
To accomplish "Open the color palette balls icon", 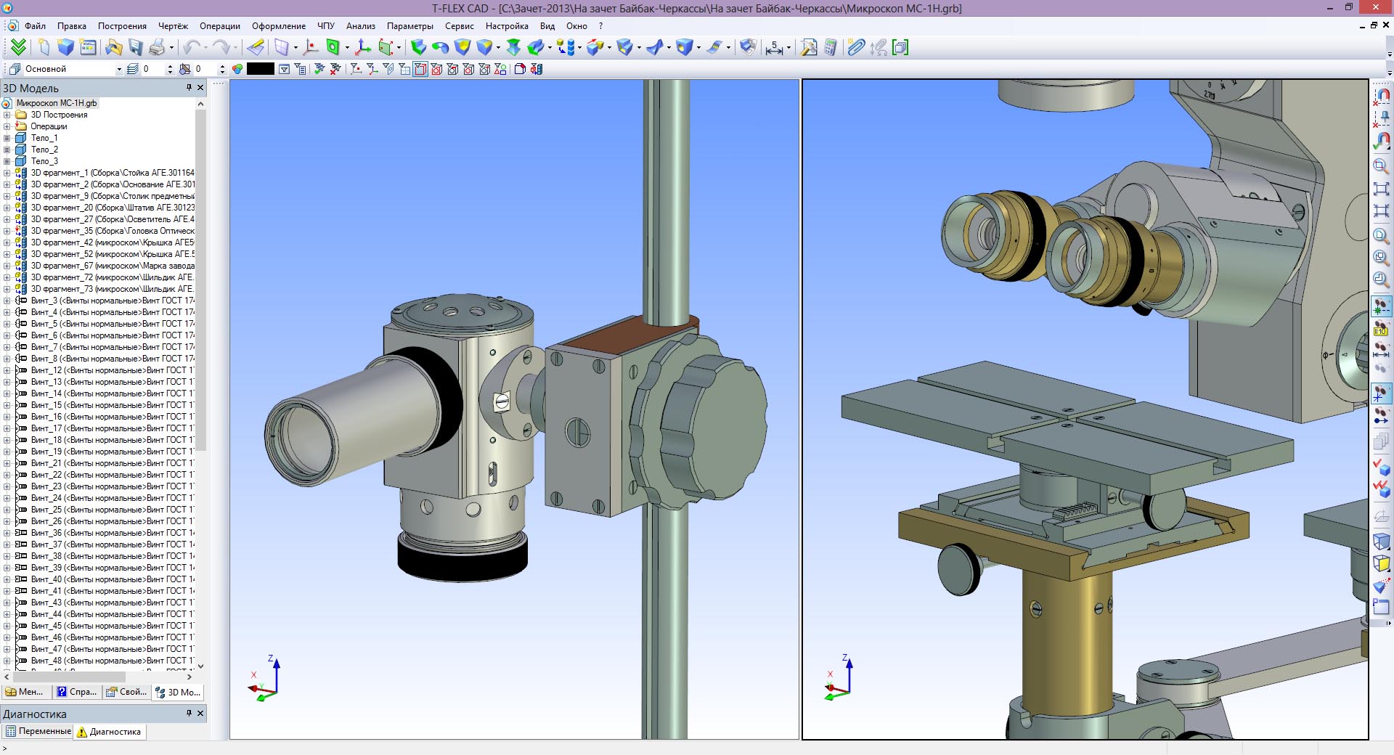I will [237, 69].
